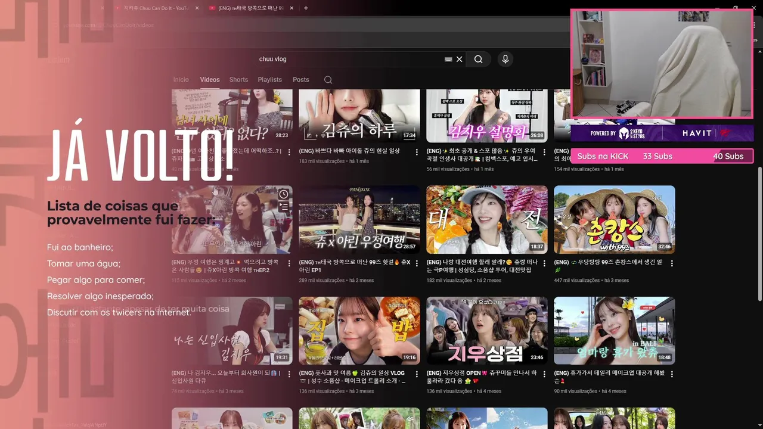Switch to Chuu Can Do It - YouTube browser tab

(x=155, y=8)
